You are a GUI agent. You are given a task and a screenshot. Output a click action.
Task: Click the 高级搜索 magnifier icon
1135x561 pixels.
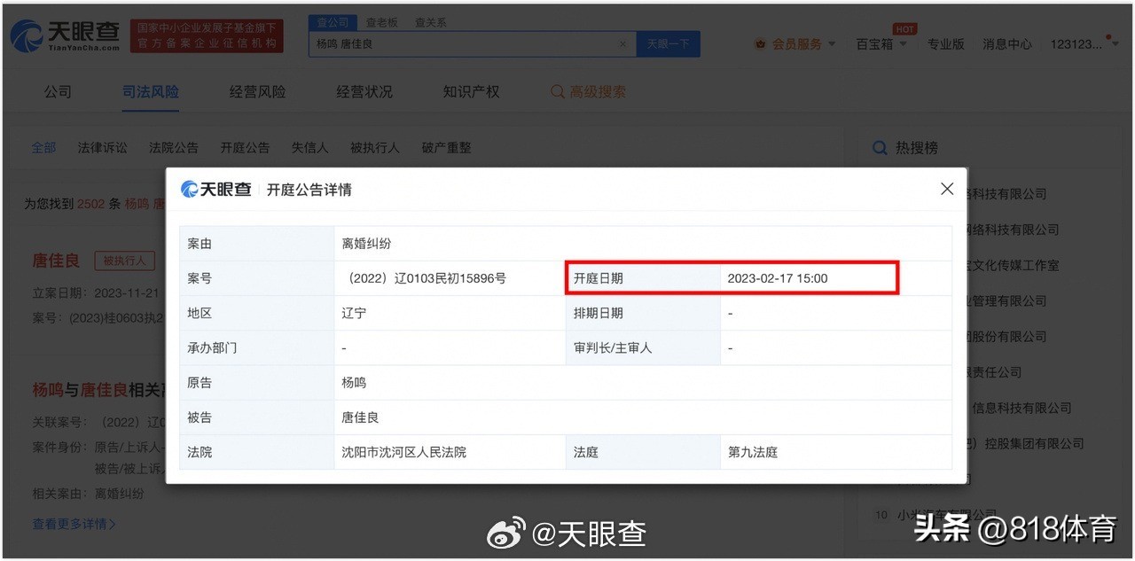(557, 92)
